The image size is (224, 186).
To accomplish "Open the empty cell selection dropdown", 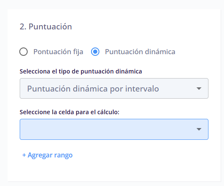I will [x=114, y=129].
